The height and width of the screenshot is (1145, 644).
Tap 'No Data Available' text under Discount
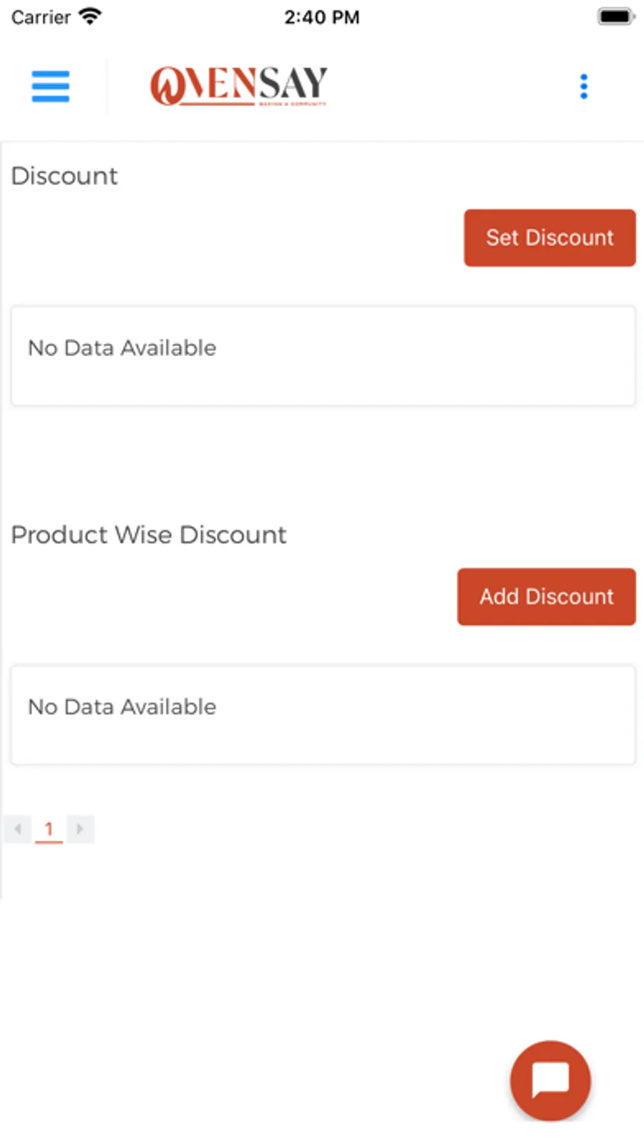(x=122, y=348)
